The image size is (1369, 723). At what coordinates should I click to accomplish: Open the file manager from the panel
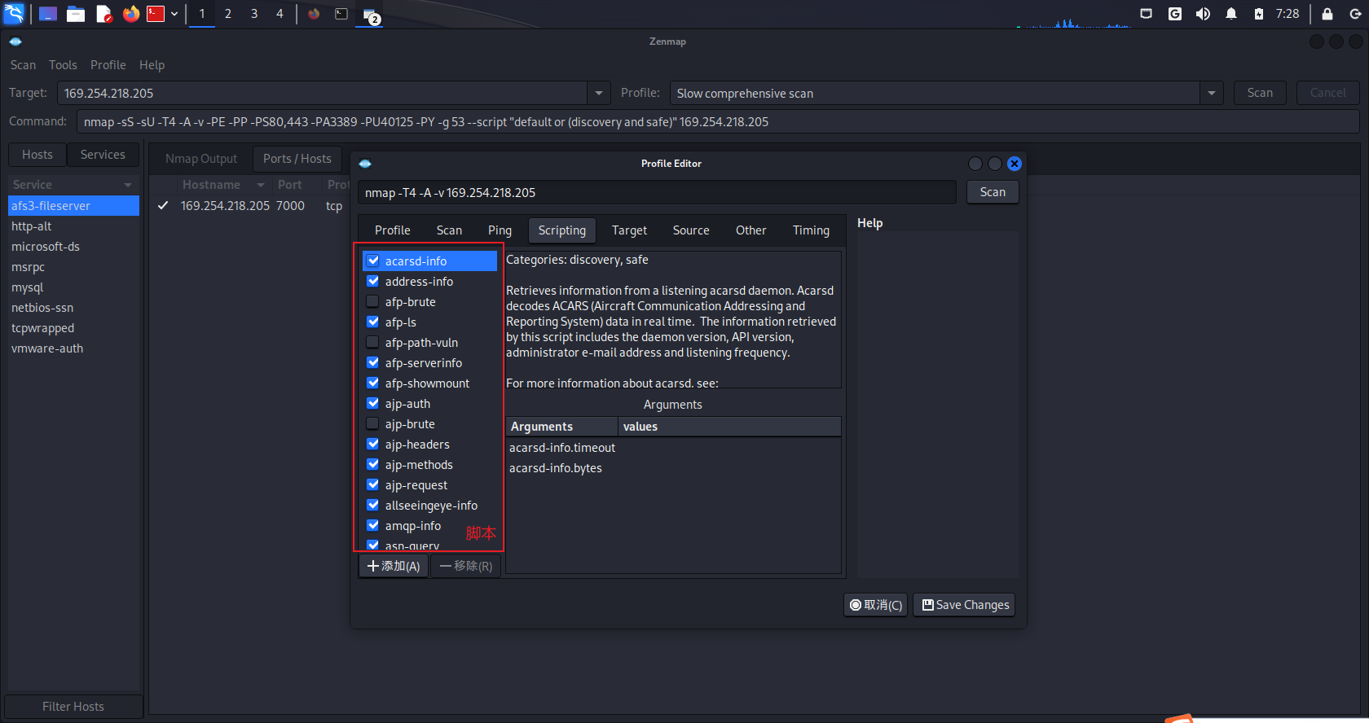76,14
